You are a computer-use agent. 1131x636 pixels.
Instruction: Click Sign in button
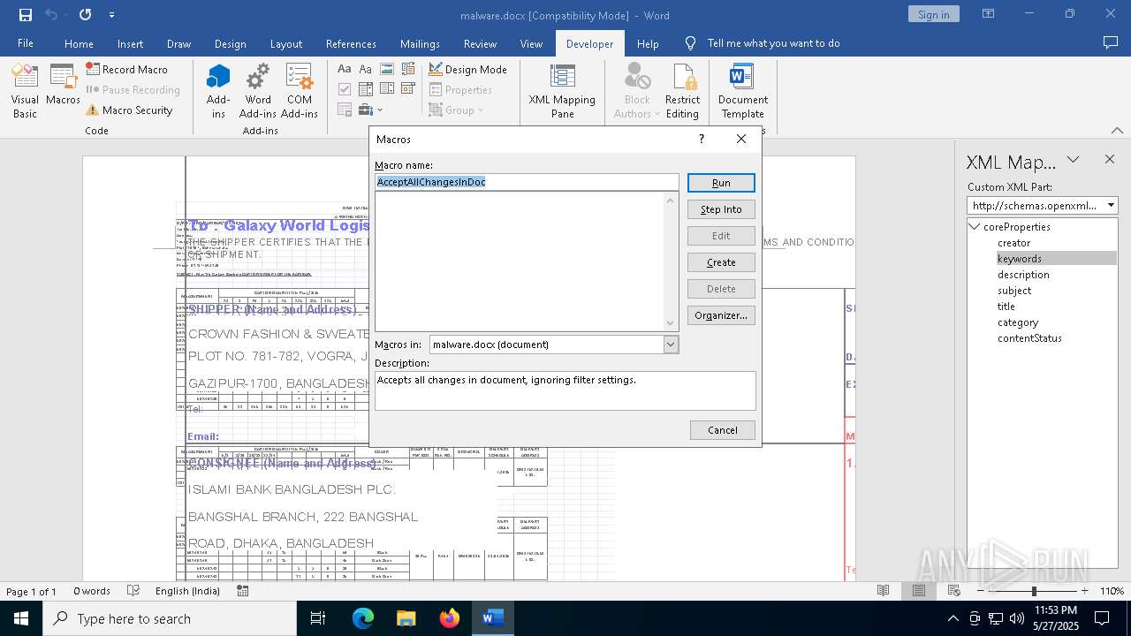point(933,14)
